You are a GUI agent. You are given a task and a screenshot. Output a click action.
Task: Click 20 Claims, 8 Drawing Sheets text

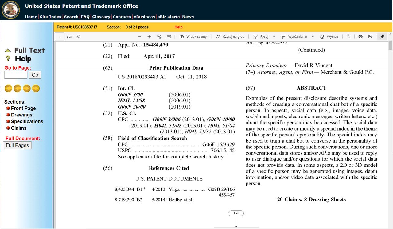(x=311, y=200)
